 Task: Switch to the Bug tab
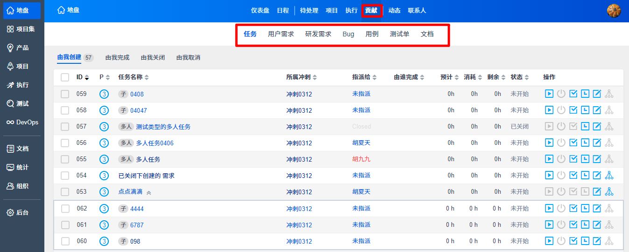click(x=348, y=34)
